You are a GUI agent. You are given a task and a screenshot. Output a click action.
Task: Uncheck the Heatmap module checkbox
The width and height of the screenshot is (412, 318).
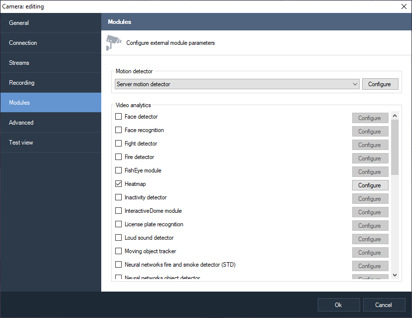tap(119, 184)
